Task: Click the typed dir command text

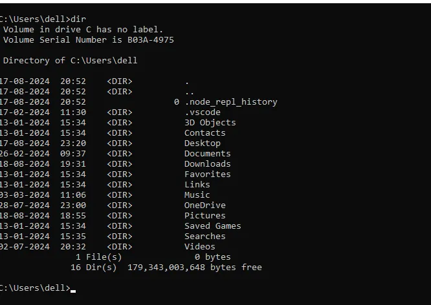Action: [x=78, y=19]
